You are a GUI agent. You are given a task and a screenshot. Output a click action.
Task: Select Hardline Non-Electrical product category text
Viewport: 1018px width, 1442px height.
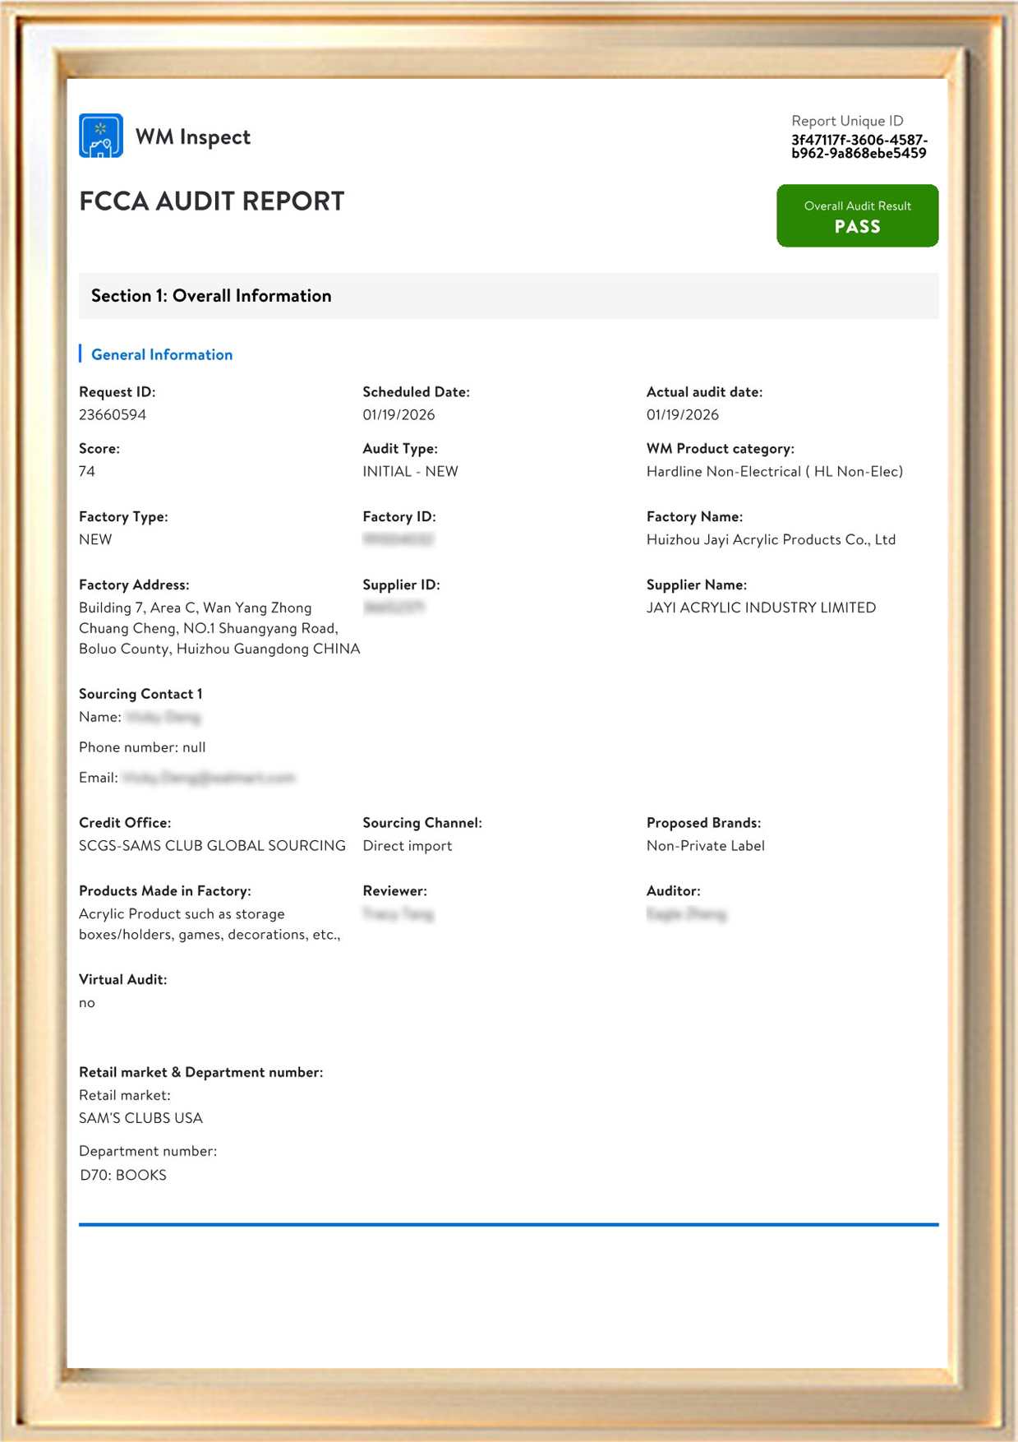click(x=775, y=472)
